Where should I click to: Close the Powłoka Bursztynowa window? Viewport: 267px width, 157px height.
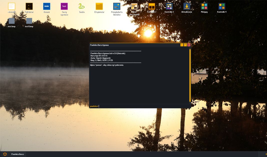(189, 45)
